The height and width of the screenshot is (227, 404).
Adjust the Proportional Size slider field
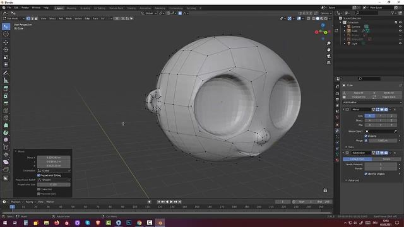tap(54, 185)
